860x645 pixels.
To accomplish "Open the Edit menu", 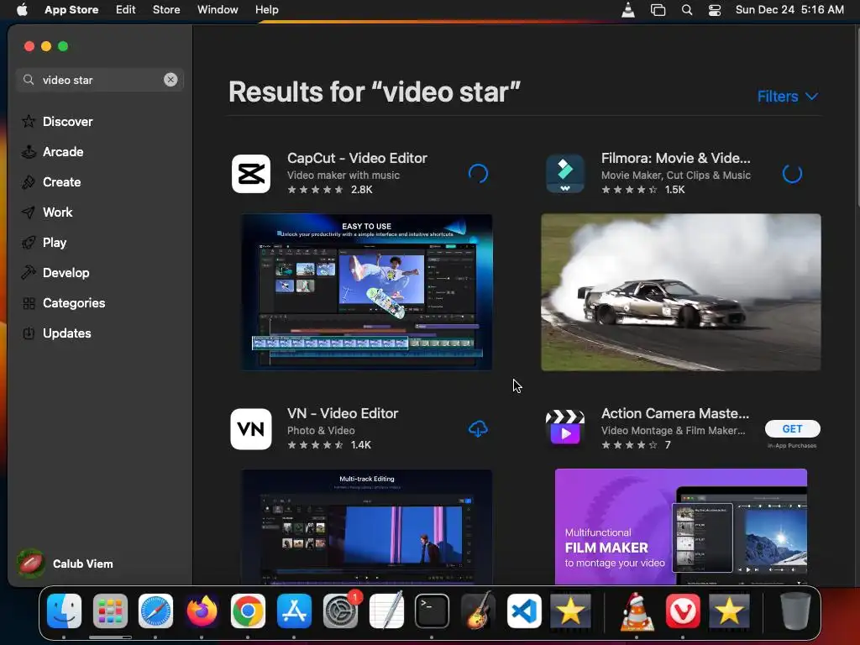I will coord(126,10).
